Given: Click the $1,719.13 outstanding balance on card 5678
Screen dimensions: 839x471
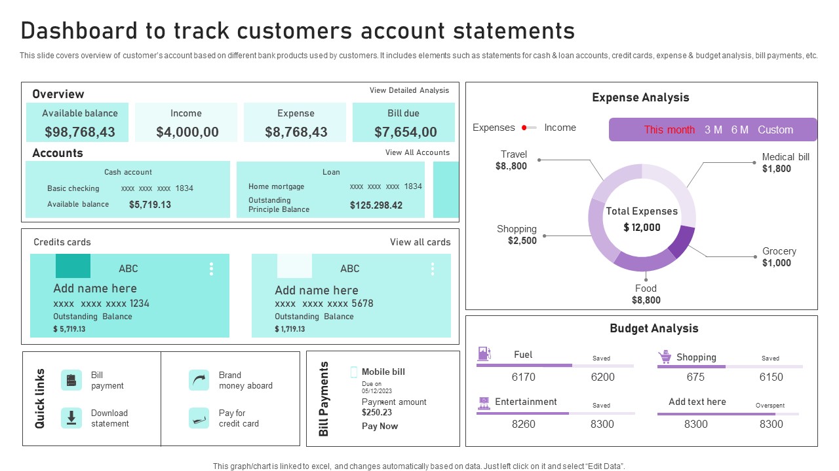Looking at the screenshot, I should pyautogui.click(x=290, y=329).
